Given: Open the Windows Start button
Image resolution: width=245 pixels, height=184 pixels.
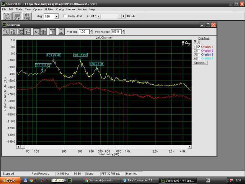Looking at the screenshot, I should 10,181.
